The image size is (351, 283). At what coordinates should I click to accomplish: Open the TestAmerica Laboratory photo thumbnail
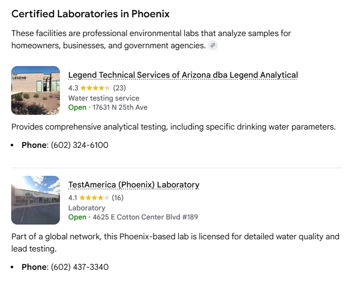click(36, 200)
